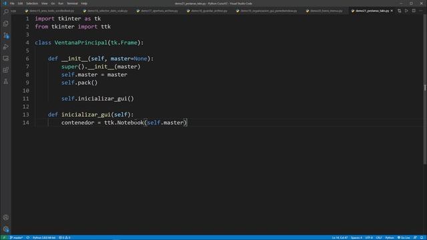Open the Manage gear icon
The height and width of the screenshot is (240, 427).
point(6,229)
